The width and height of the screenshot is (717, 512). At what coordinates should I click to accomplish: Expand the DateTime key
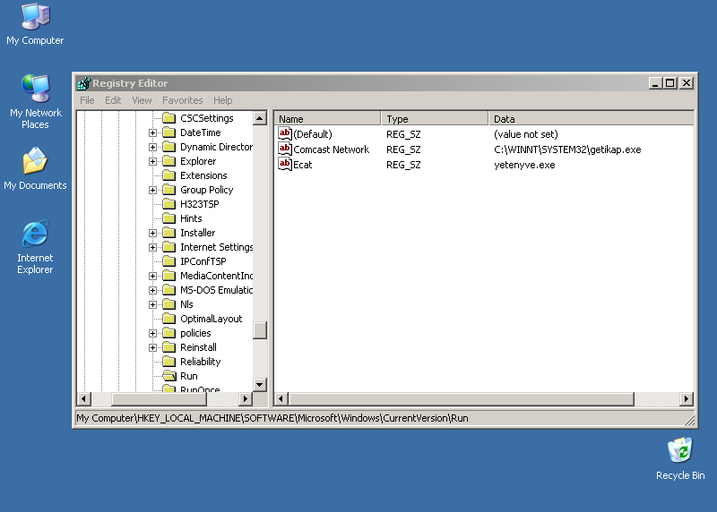(x=152, y=132)
